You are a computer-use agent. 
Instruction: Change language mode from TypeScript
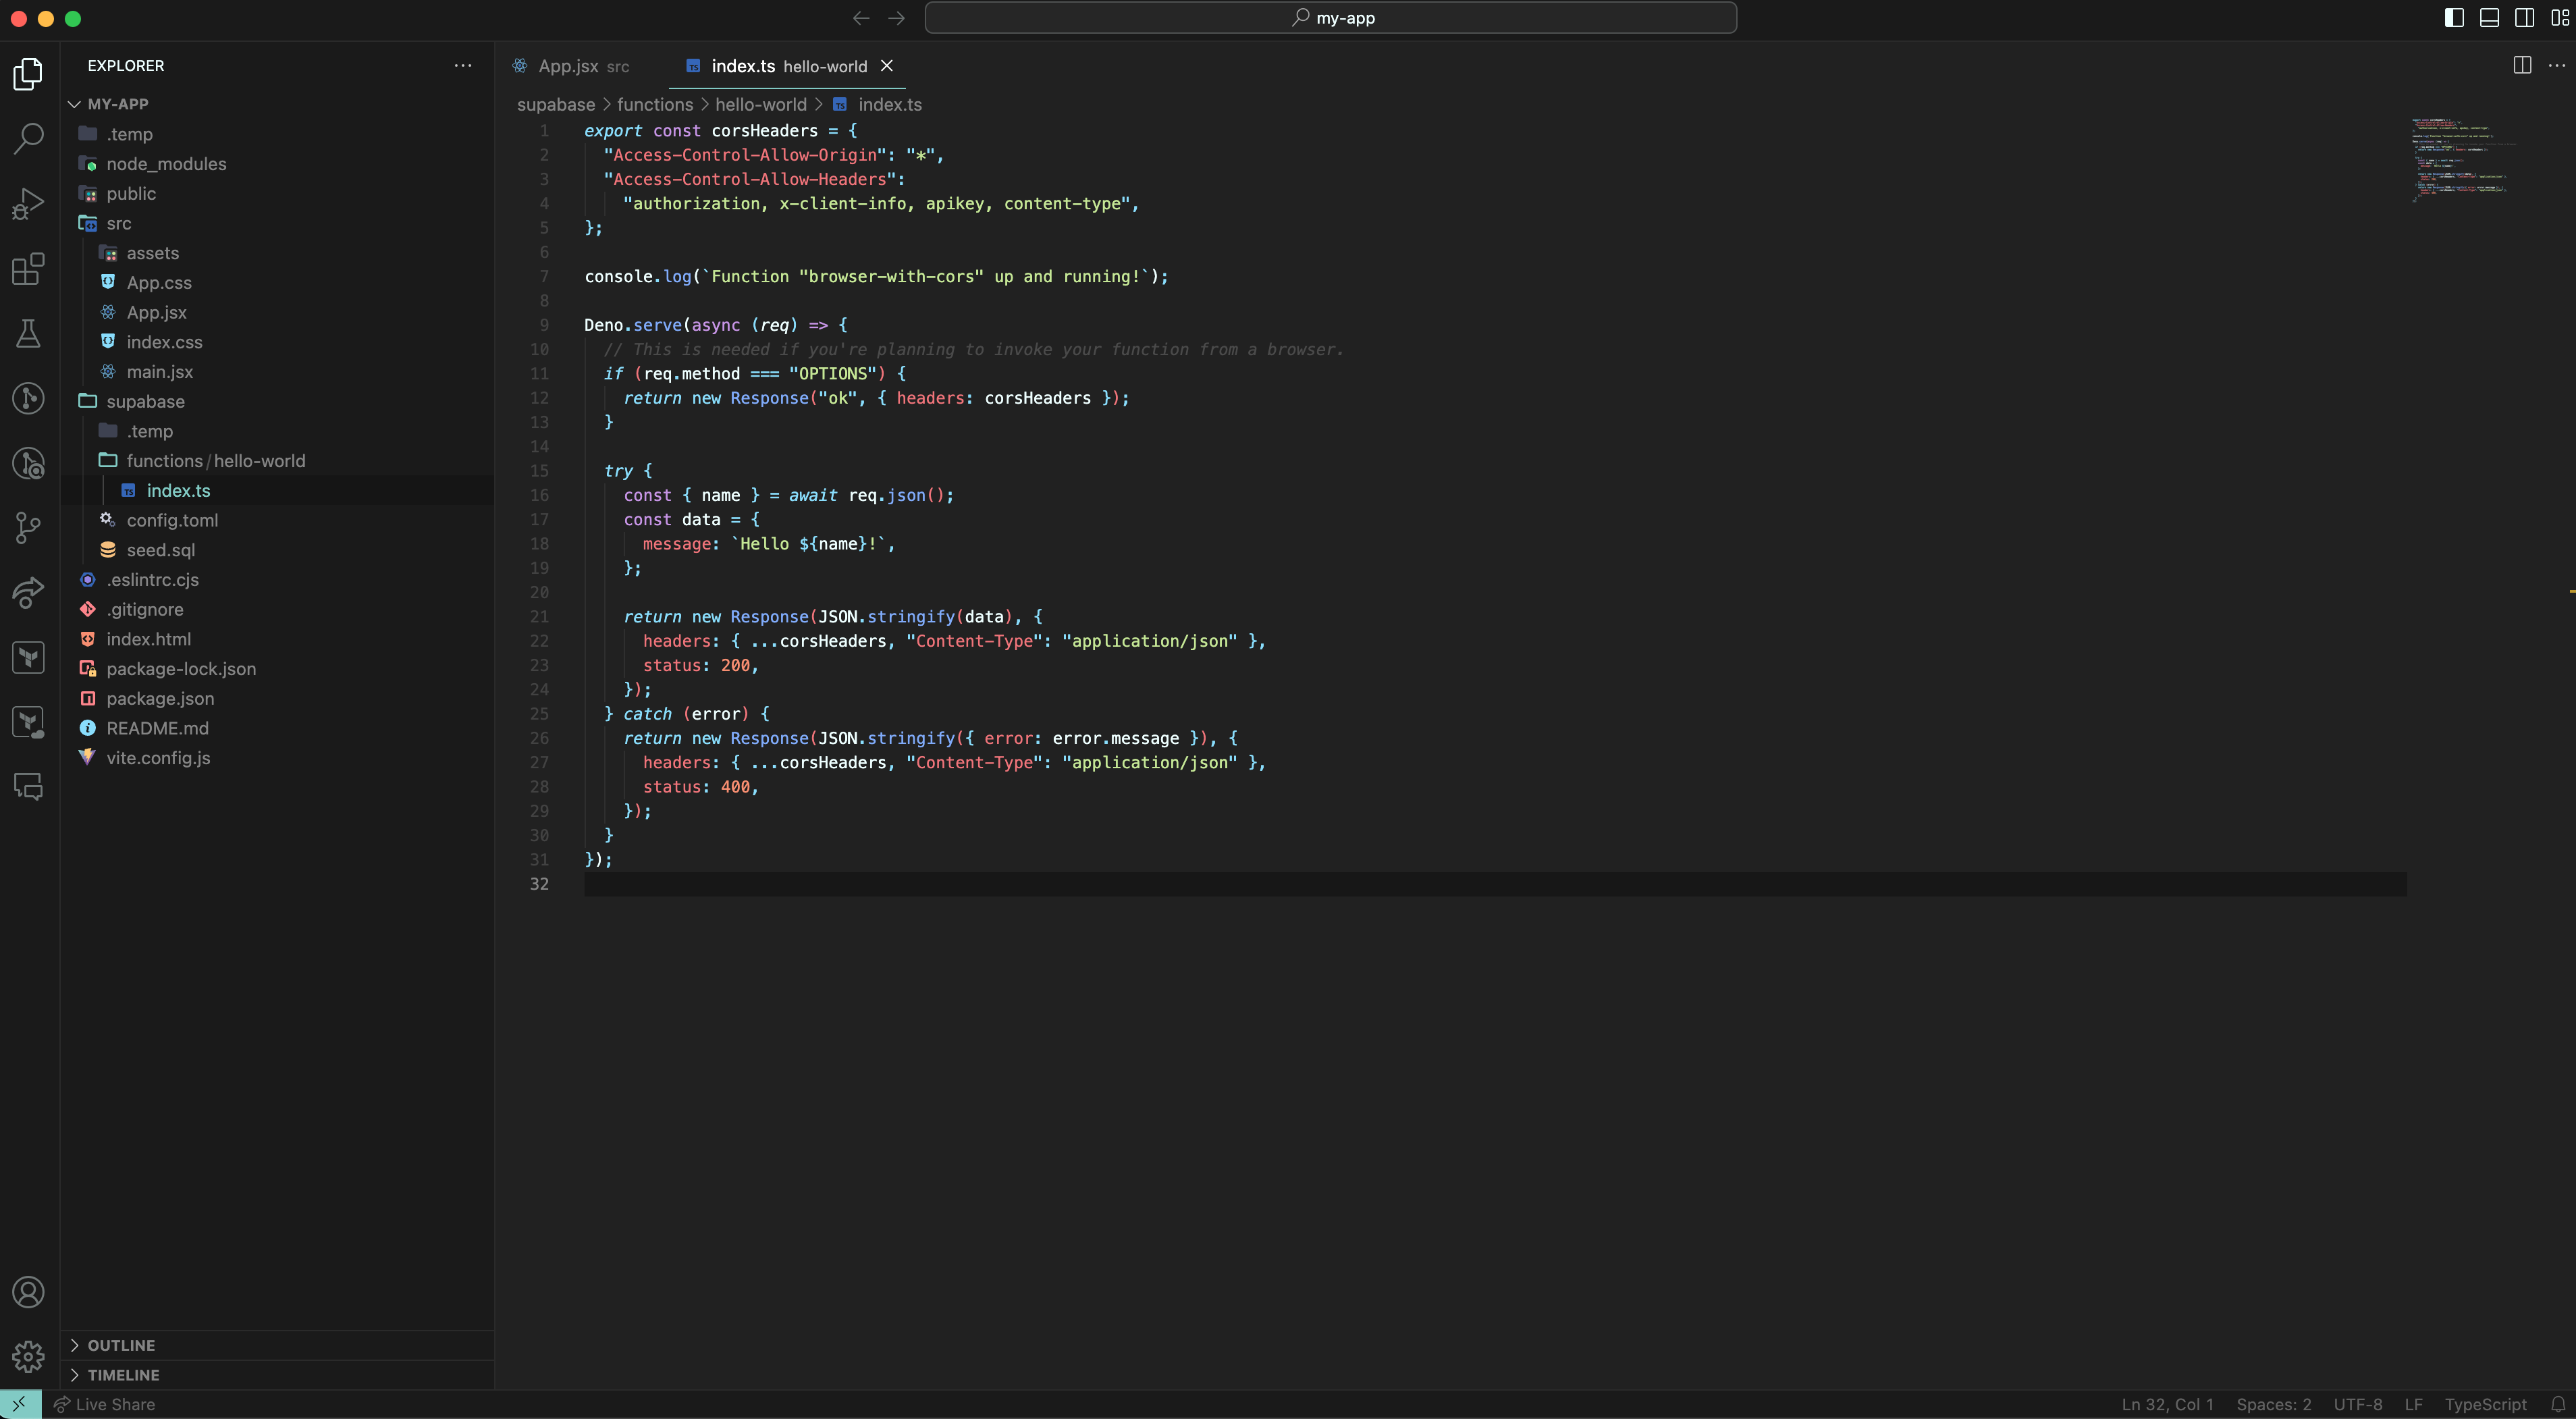[2485, 1404]
